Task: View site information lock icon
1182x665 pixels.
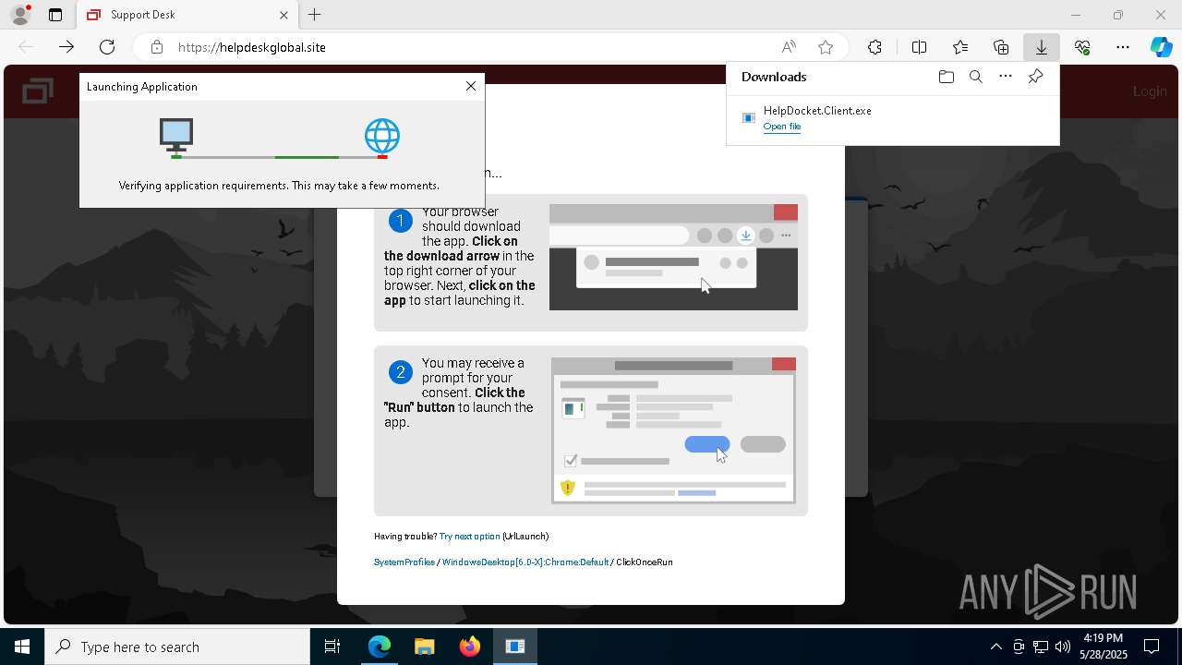Action: pyautogui.click(x=157, y=47)
